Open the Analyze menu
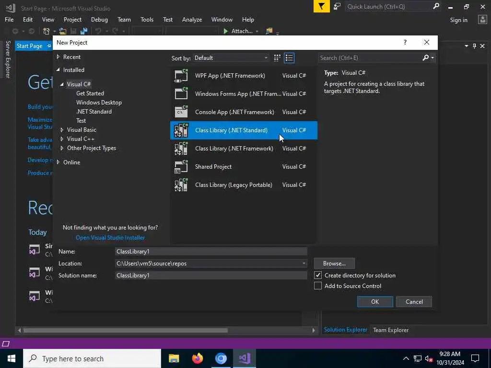The height and width of the screenshot is (368, 491). [192, 19]
